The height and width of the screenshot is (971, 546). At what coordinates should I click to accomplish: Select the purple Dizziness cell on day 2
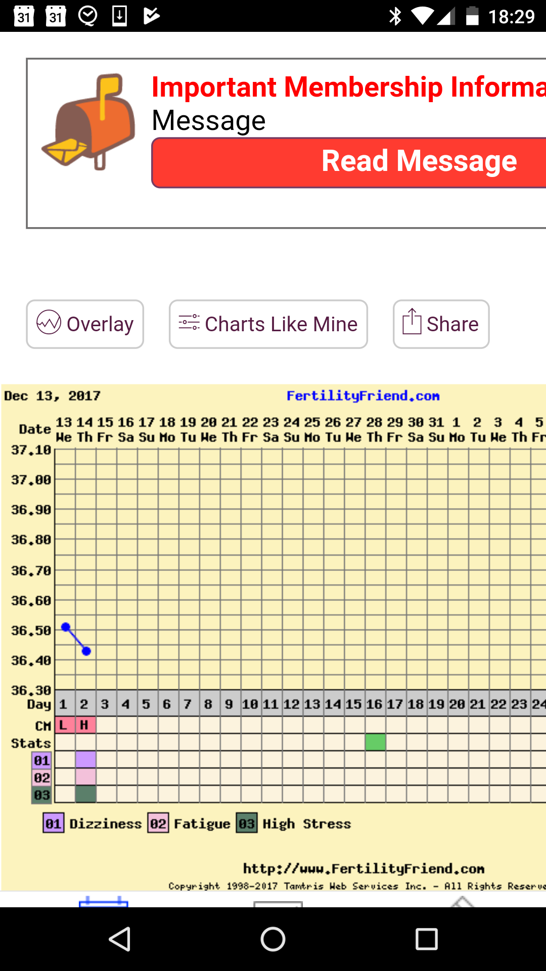tap(85, 760)
